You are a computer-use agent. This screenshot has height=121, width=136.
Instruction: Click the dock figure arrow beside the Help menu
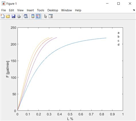pyautogui.click(x=134, y=10)
